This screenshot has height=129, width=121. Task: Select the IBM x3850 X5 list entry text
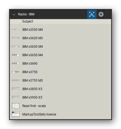[32, 89]
